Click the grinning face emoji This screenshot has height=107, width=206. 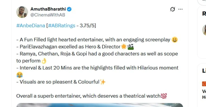click(175, 40)
